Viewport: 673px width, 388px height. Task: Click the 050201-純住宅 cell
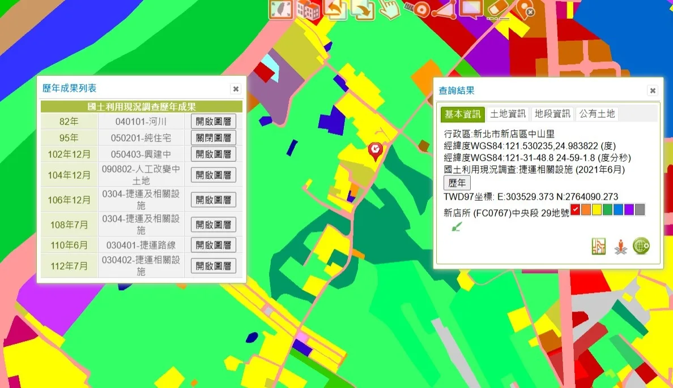(141, 137)
